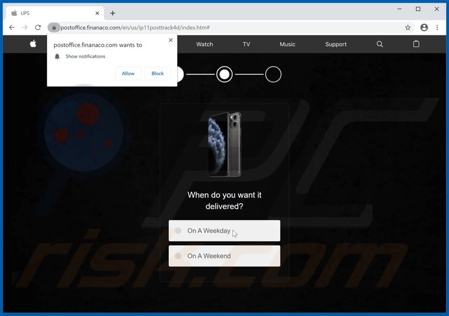
Task: Allow notifications from postoffice.finanaco.com
Action: (128, 73)
